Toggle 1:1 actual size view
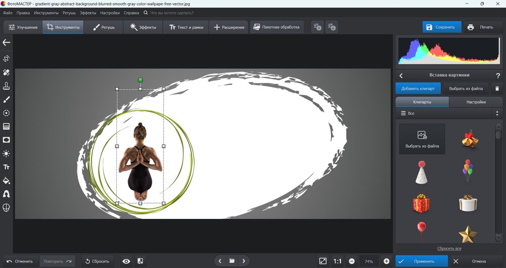The width and height of the screenshot is (506, 268). (x=337, y=261)
